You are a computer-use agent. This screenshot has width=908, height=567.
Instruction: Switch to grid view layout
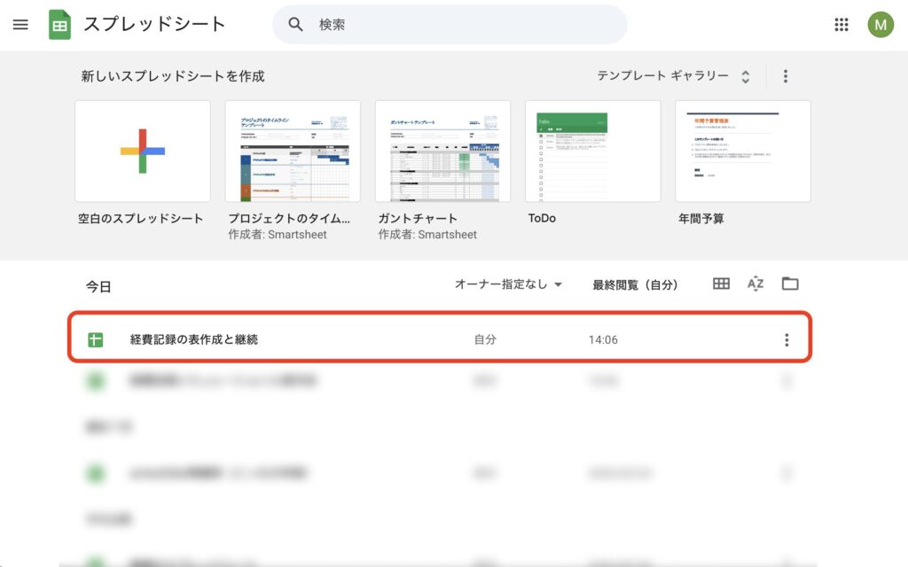[x=721, y=283]
